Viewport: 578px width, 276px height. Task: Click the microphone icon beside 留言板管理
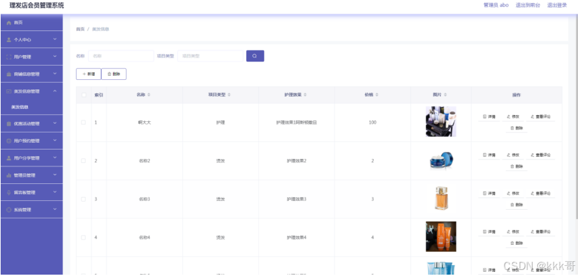coord(9,193)
